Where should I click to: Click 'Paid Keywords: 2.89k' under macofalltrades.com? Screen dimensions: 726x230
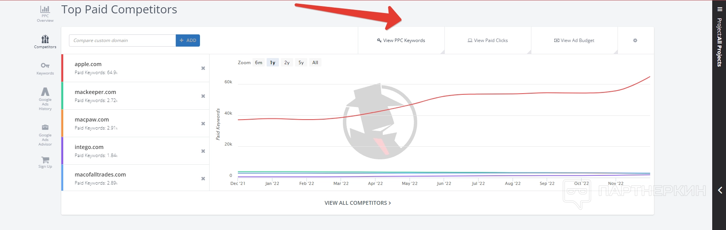tap(96, 183)
